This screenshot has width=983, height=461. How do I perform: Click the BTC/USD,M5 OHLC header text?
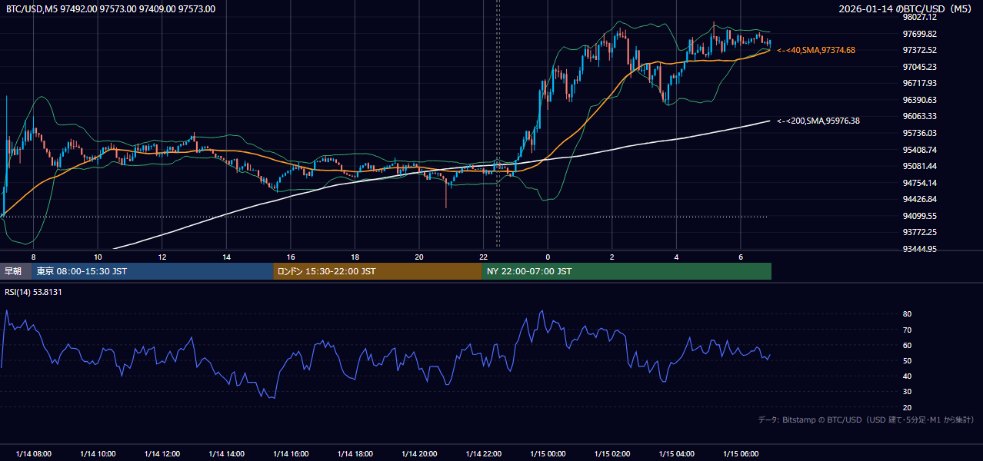(111, 9)
